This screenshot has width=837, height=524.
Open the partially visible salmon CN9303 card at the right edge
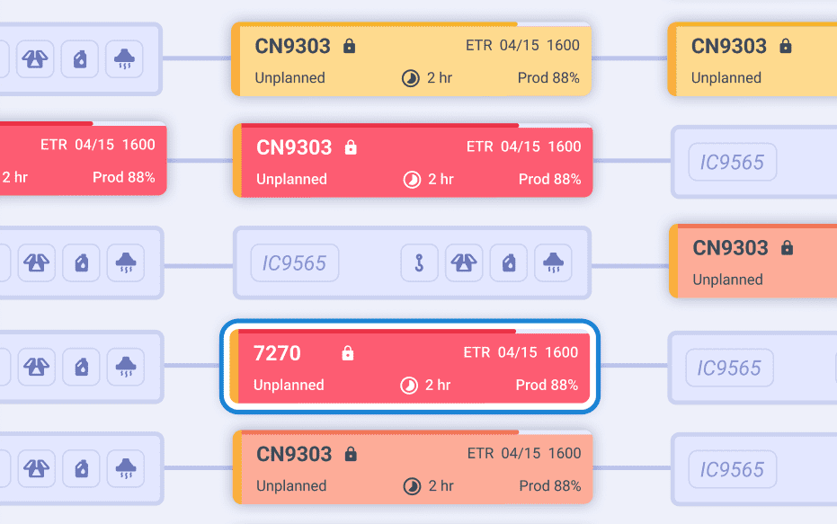(x=755, y=262)
